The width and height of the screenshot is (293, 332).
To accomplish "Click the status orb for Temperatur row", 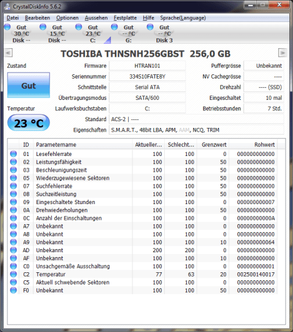I will [13, 274].
